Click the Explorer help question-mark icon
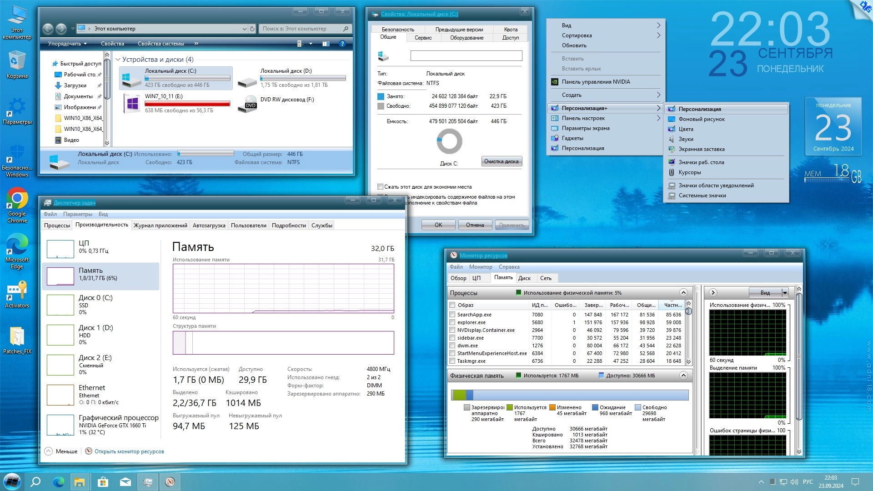Viewport: 873px width, 491px height. pyautogui.click(x=342, y=44)
